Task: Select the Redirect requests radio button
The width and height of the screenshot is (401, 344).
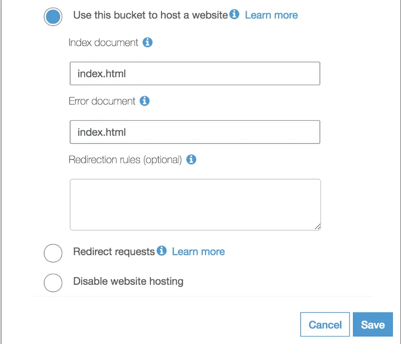Action: 53,253
